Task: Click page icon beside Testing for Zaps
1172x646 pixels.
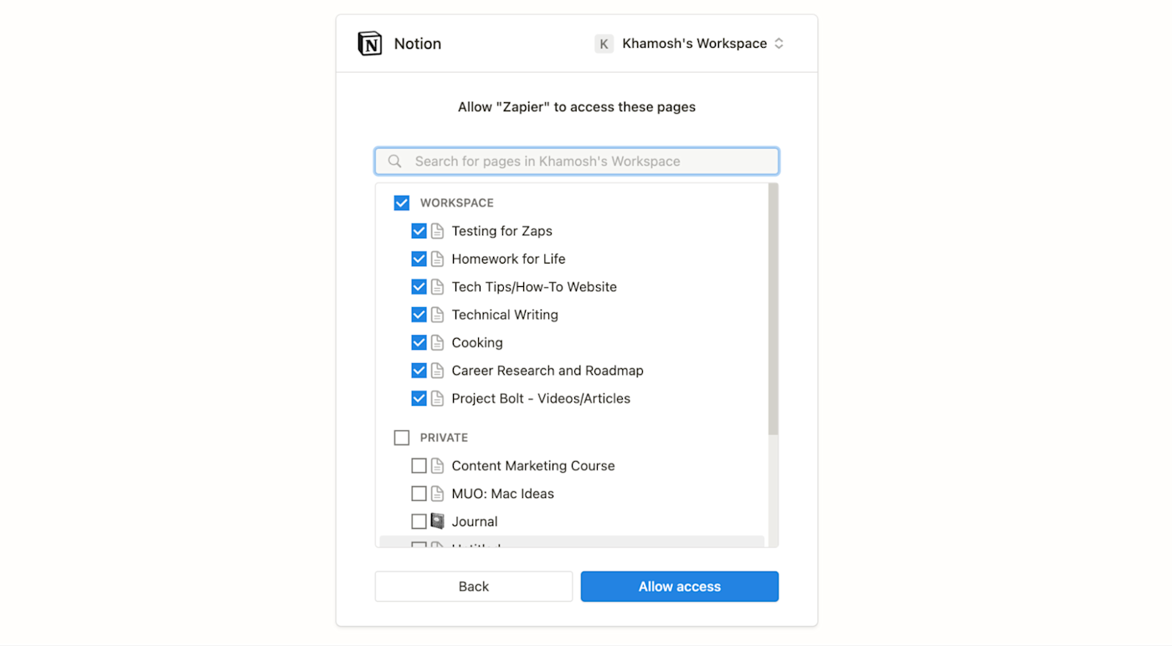Action: [437, 231]
